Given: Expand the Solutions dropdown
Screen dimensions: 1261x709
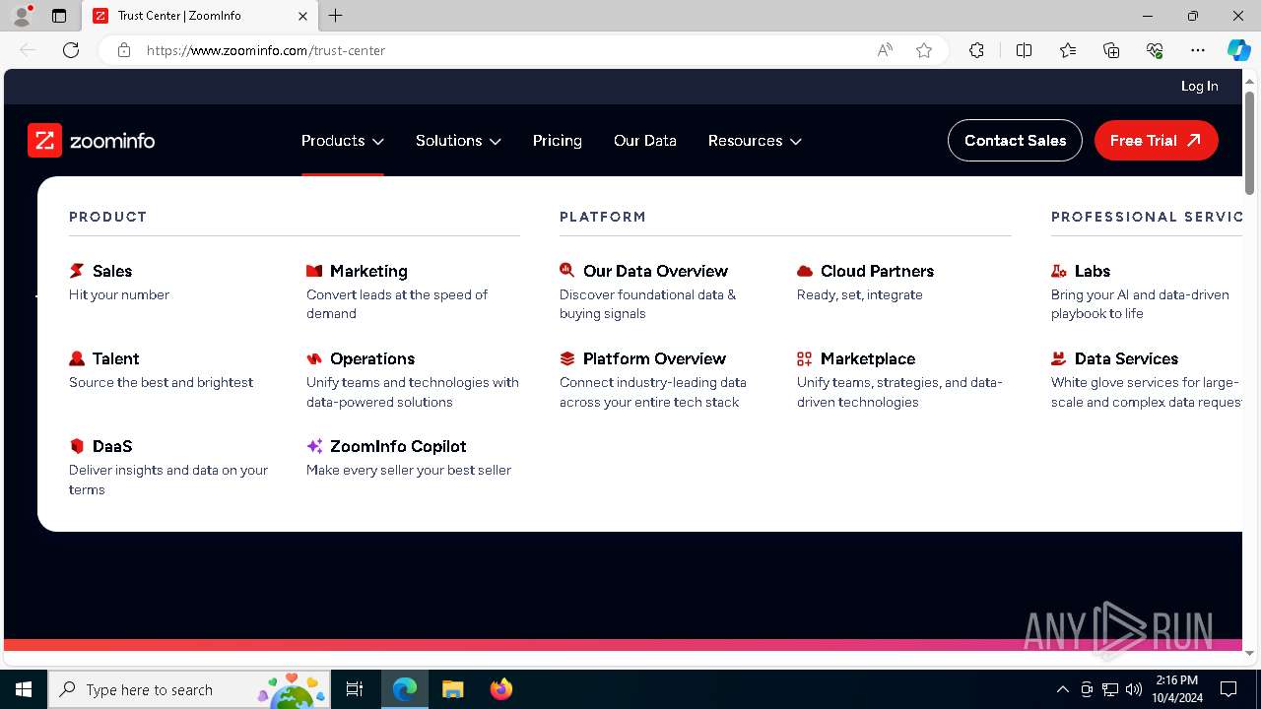Looking at the screenshot, I should [x=458, y=141].
